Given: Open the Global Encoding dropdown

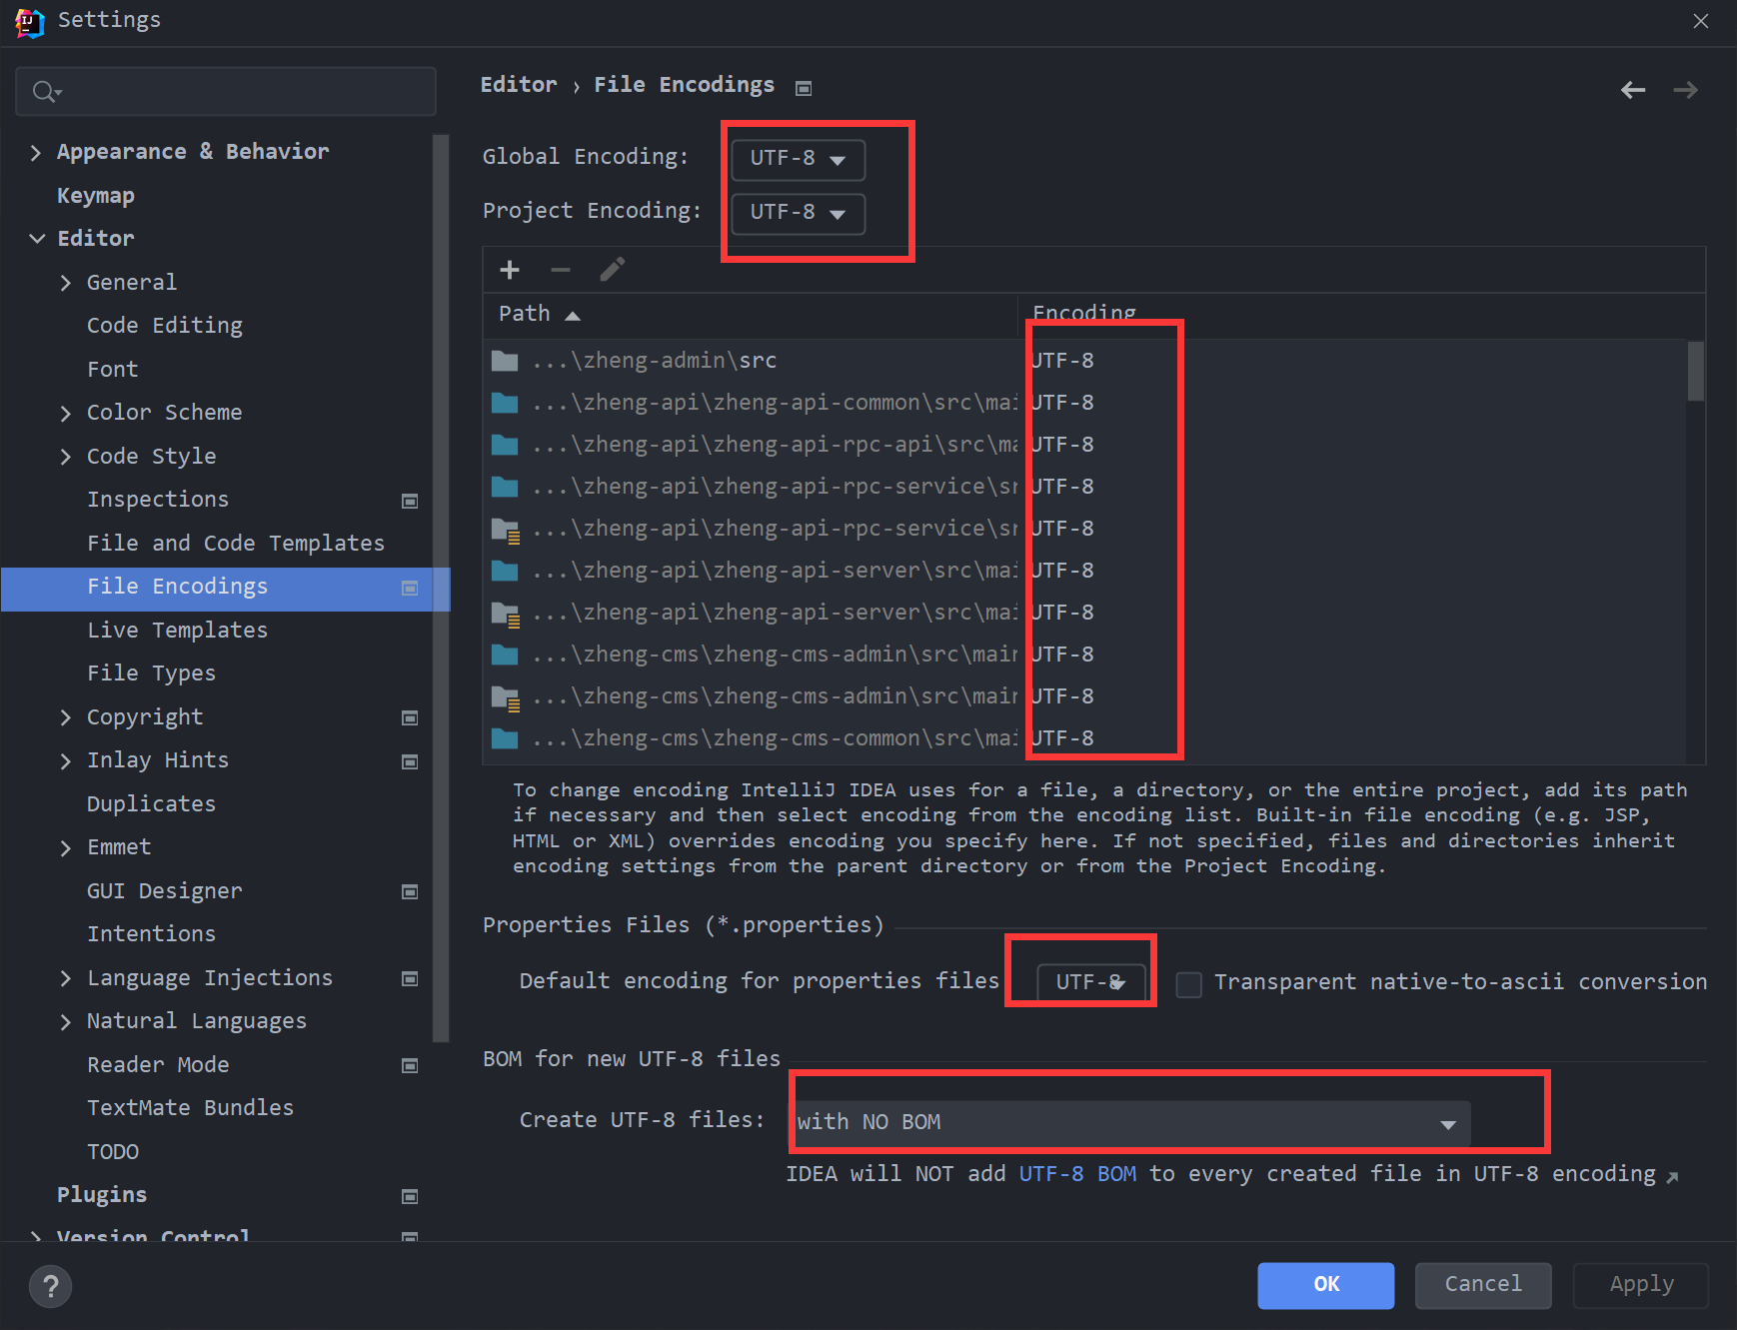Looking at the screenshot, I should click(798, 159).
